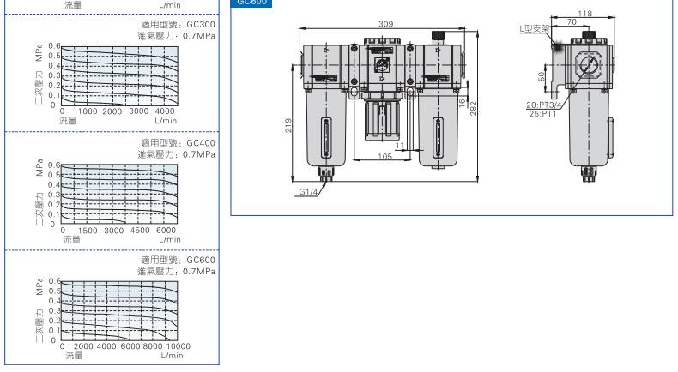Click the 219 height dimension
Viewport: 678px width, 372px height.
(288, 125)
